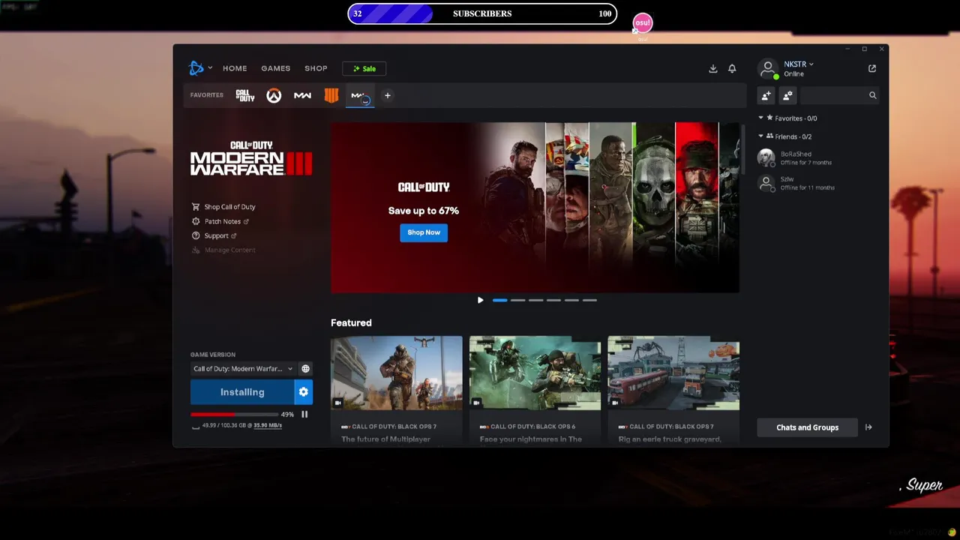This screenshot has height=540, width=960.
Task: Click Chats and Groups button
Action: 807,427
